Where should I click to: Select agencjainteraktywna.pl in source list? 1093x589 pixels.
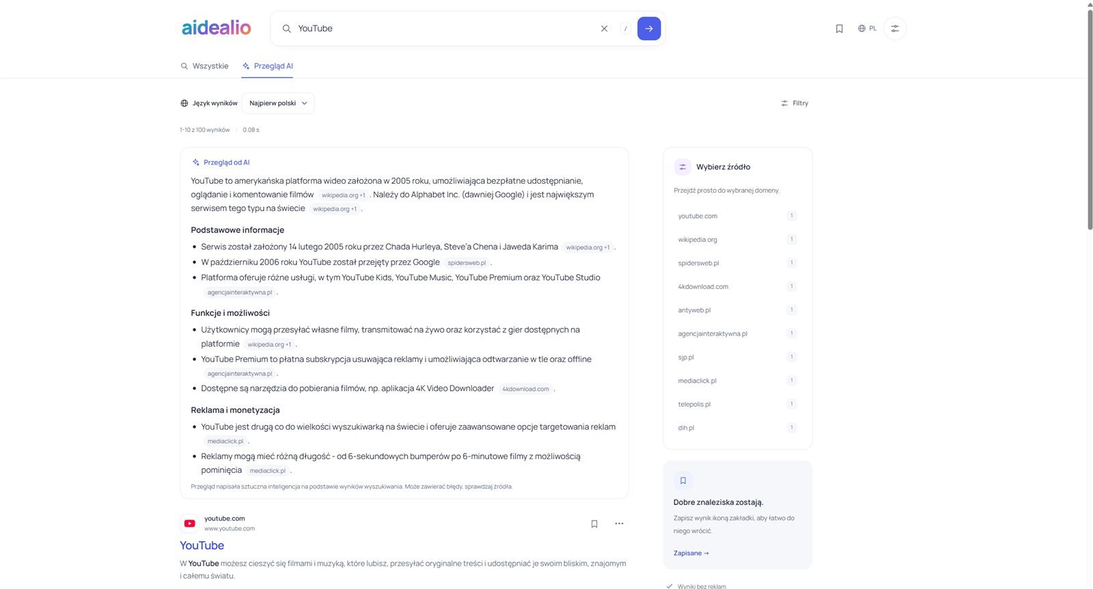coord(738,334)
